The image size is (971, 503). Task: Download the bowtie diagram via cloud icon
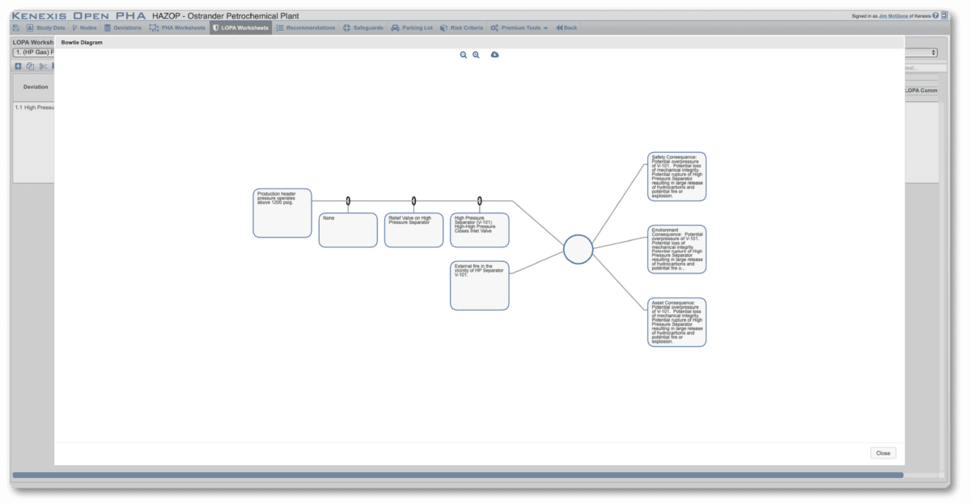click(x=494, y=55)
